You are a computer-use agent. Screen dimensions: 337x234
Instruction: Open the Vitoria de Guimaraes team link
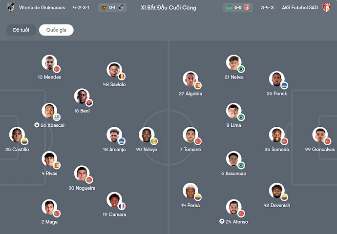[x=42, y=8]
